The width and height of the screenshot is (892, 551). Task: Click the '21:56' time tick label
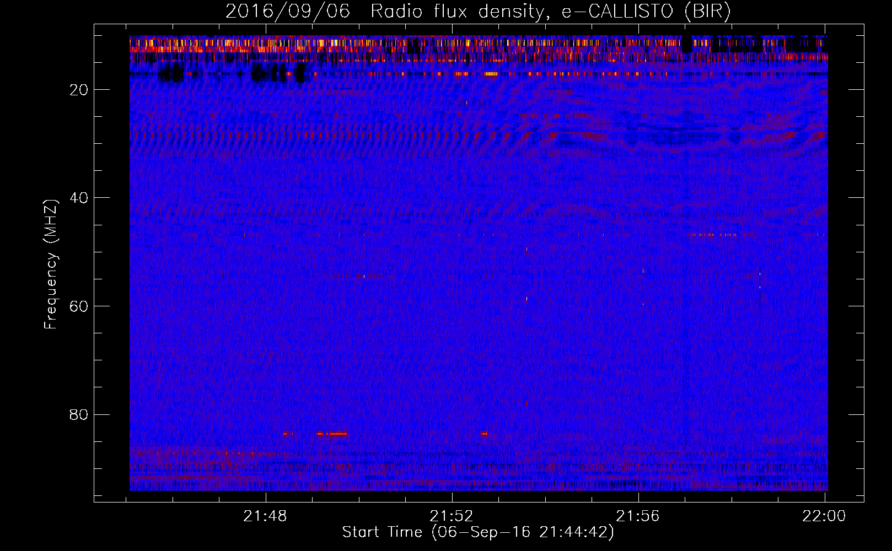(638, 516)
